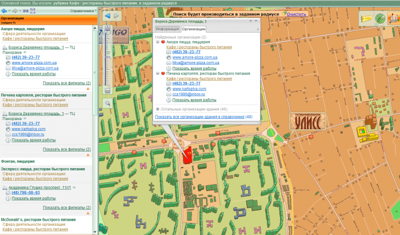Go forward with the gray arrow
Screen dimensions: 400x235
(x=15, y=11)
